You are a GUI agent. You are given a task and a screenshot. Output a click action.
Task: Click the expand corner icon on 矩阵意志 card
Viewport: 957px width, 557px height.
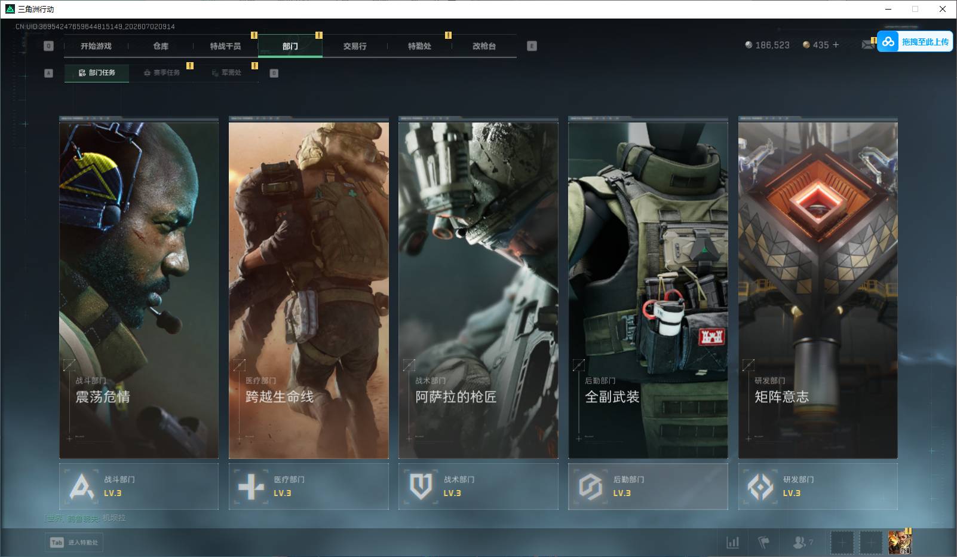click(748, 365)
